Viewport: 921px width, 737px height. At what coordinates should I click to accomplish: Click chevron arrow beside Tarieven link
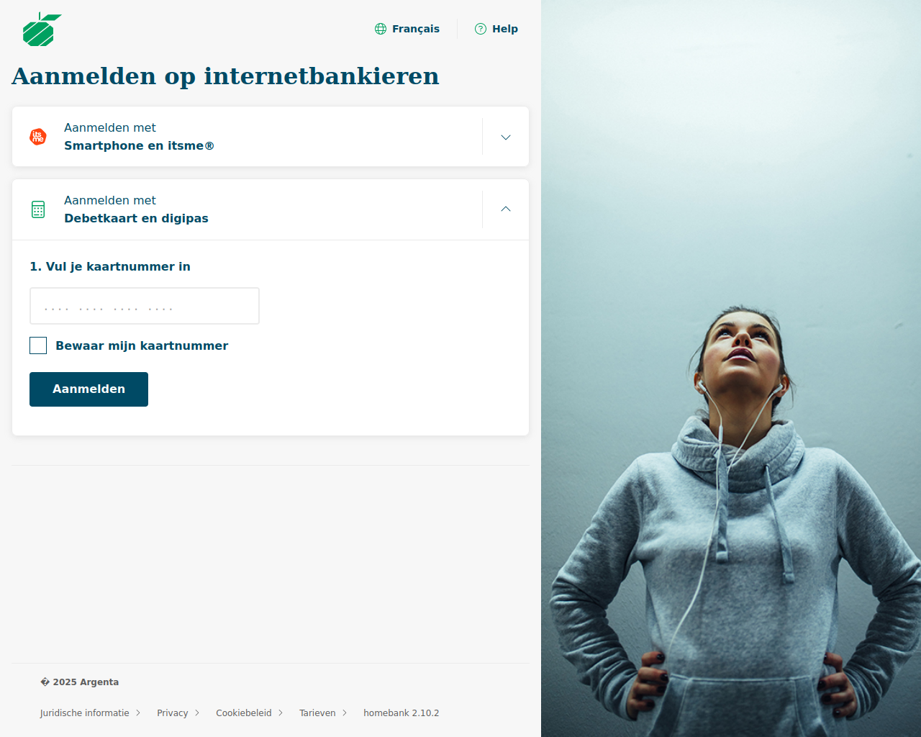345,713
